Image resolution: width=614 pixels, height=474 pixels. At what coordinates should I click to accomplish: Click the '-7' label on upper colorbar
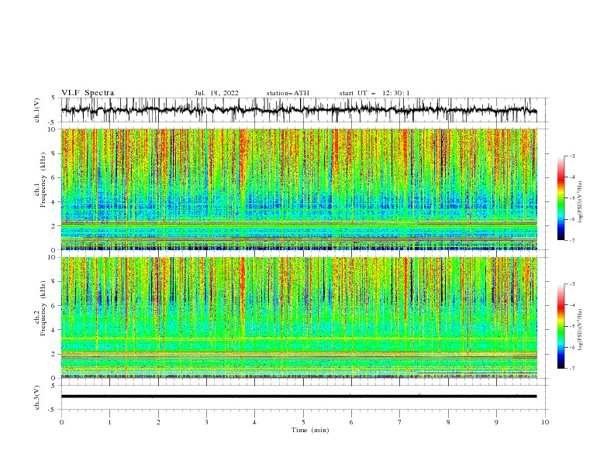tap(571, 240)
